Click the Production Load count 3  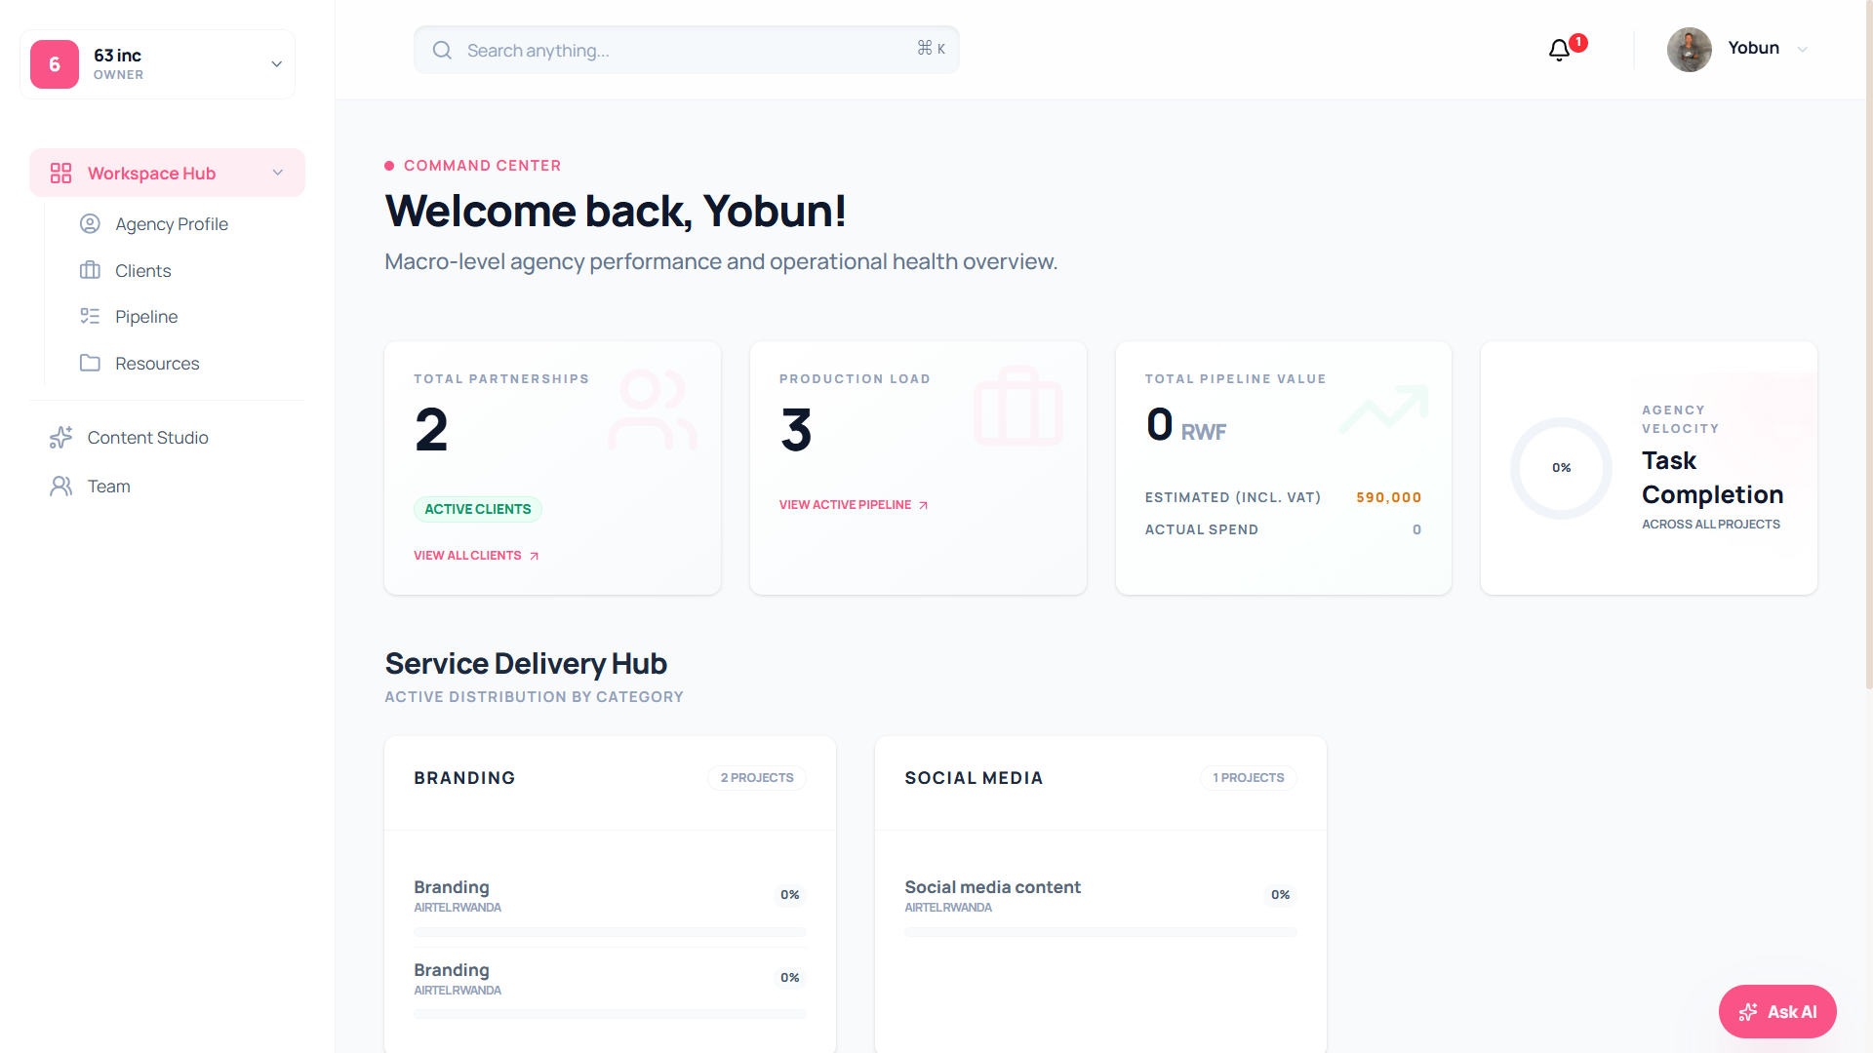pyautogui.click(x=796, y=430)
